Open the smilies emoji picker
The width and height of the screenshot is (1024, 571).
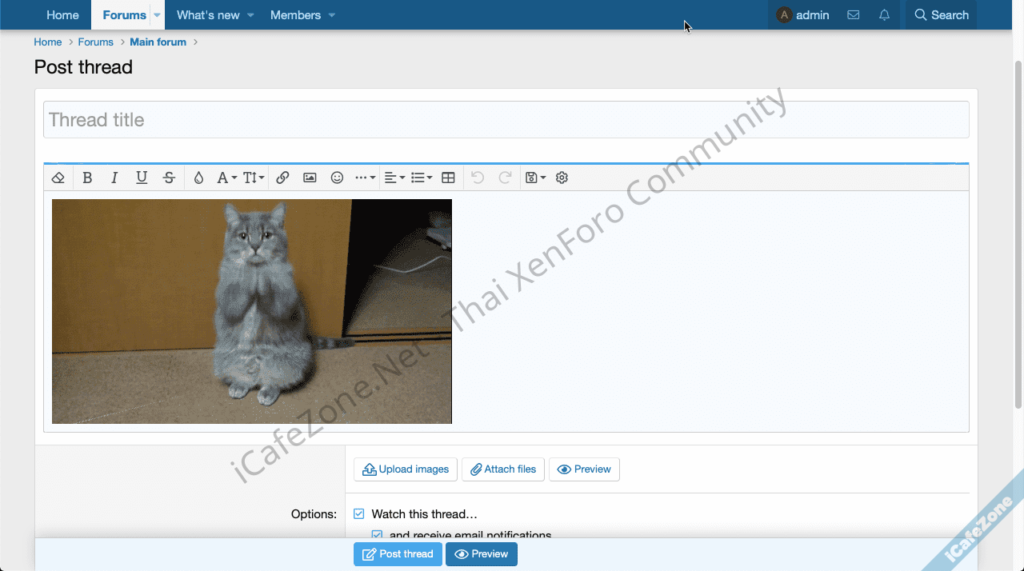pyautogui.click(x=337, y=178)
